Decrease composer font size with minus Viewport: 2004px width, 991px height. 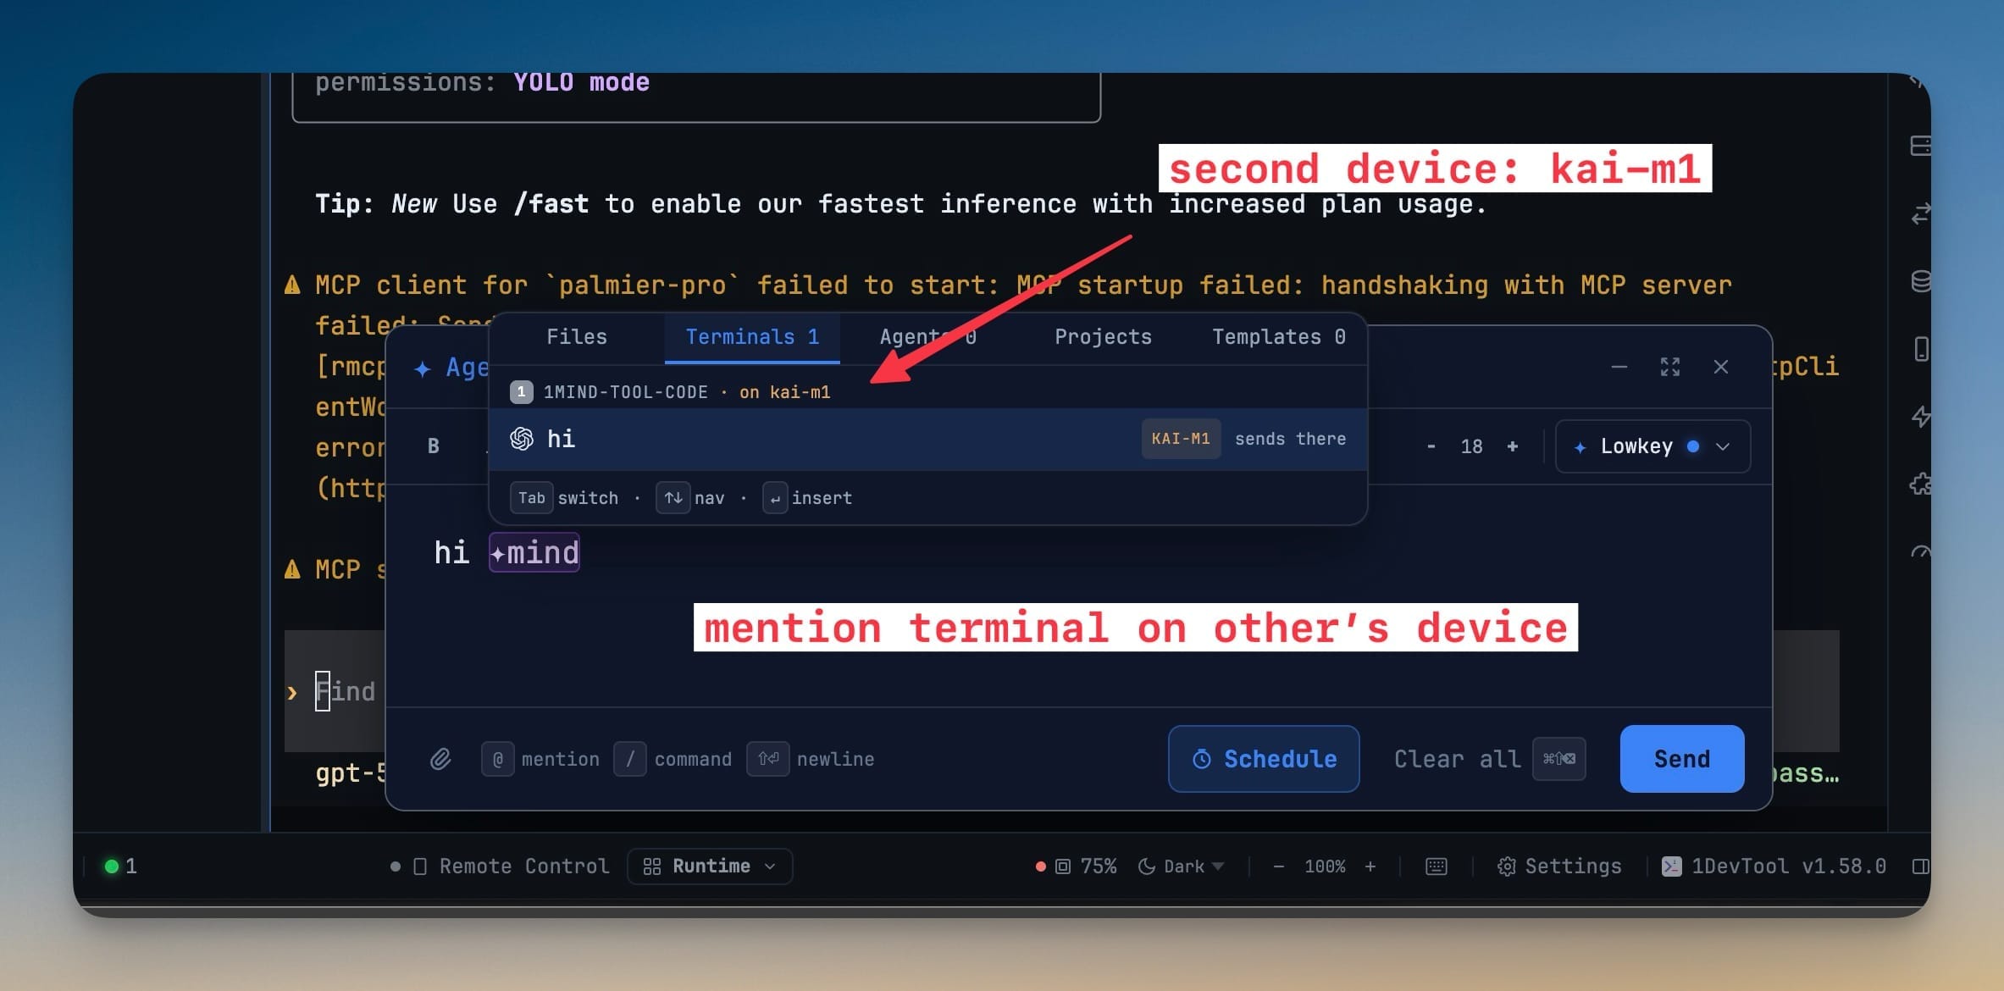coord(1431,447)
